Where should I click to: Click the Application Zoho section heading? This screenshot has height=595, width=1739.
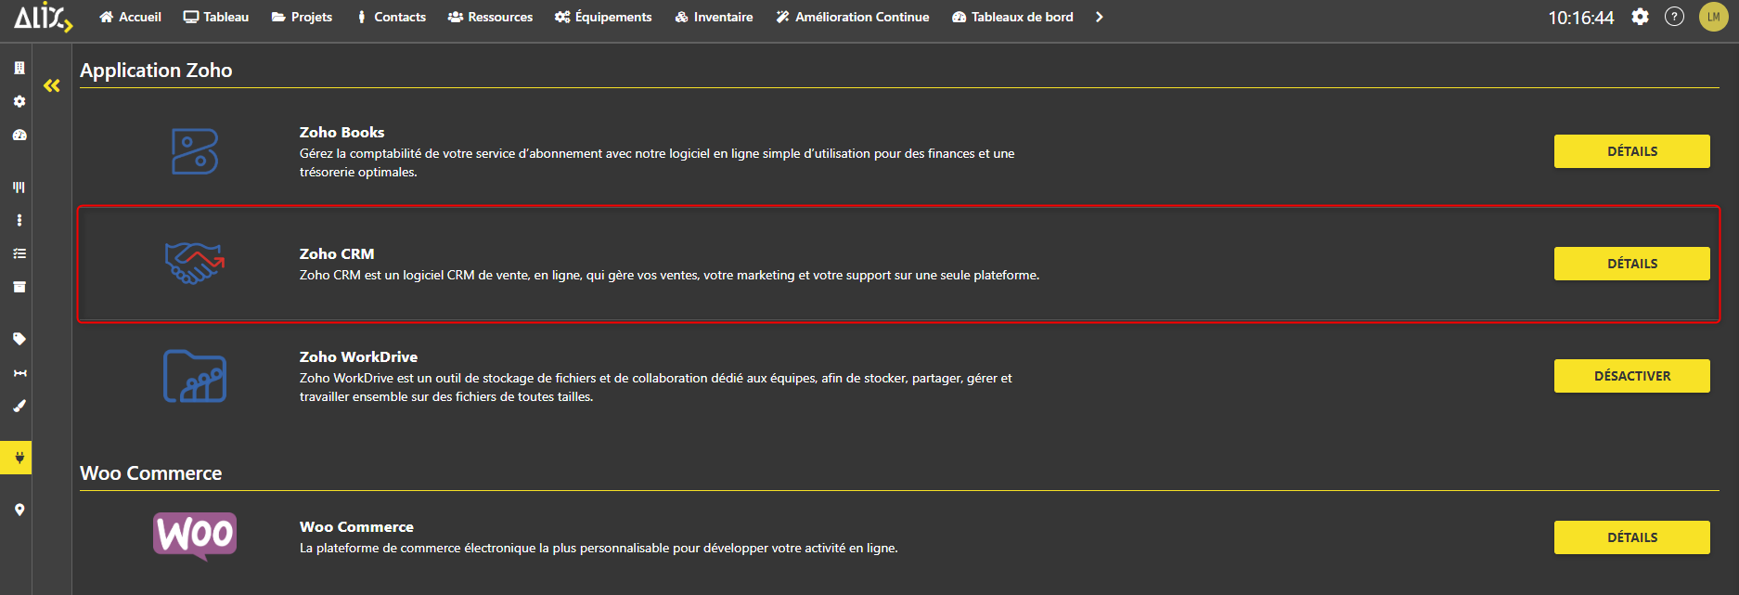coord(156,71)
